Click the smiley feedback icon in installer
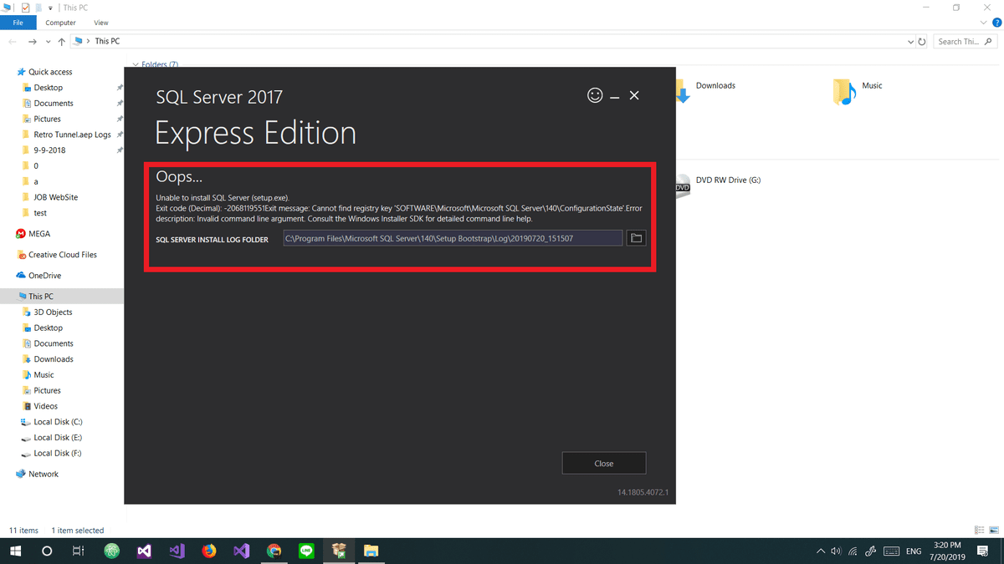 595,95
